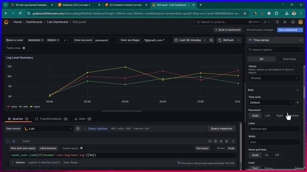Open the Last 30 minutes time picker
Image resolution: width=307 pixels, height=172 pixels.
pos(190,40)
